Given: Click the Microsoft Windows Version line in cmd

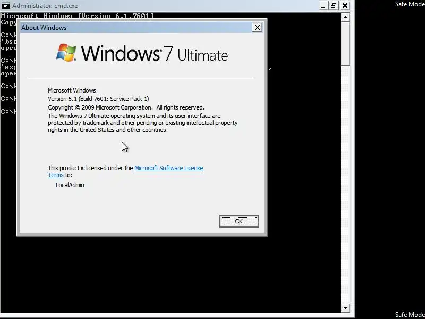Looking at the screenshot, I should point(77,16).
